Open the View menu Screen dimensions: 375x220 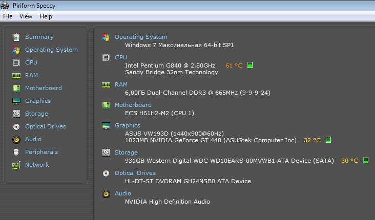click(x=26, y=16)
